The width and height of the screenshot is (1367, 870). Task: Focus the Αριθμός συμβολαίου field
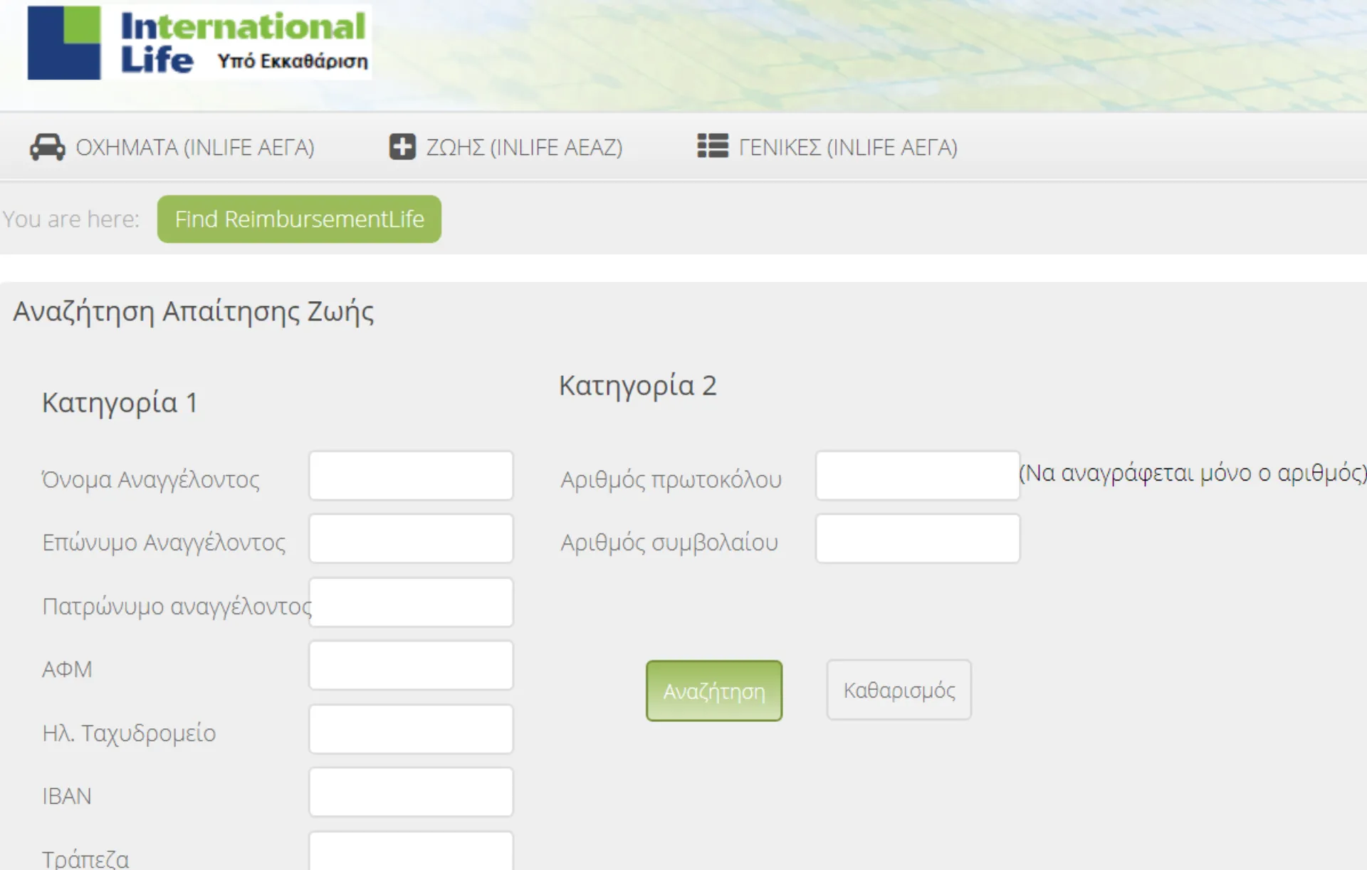pyautogui.click(x=917, y=539)
